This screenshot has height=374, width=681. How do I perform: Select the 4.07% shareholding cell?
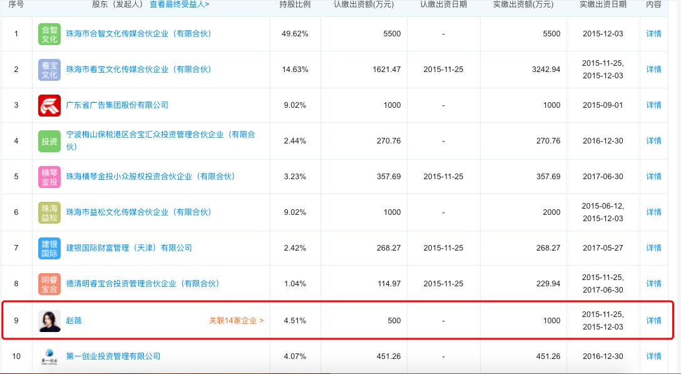tap(295, 356)
